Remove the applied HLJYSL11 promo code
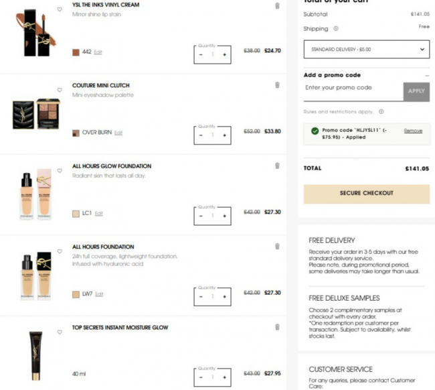 point(413,131)
